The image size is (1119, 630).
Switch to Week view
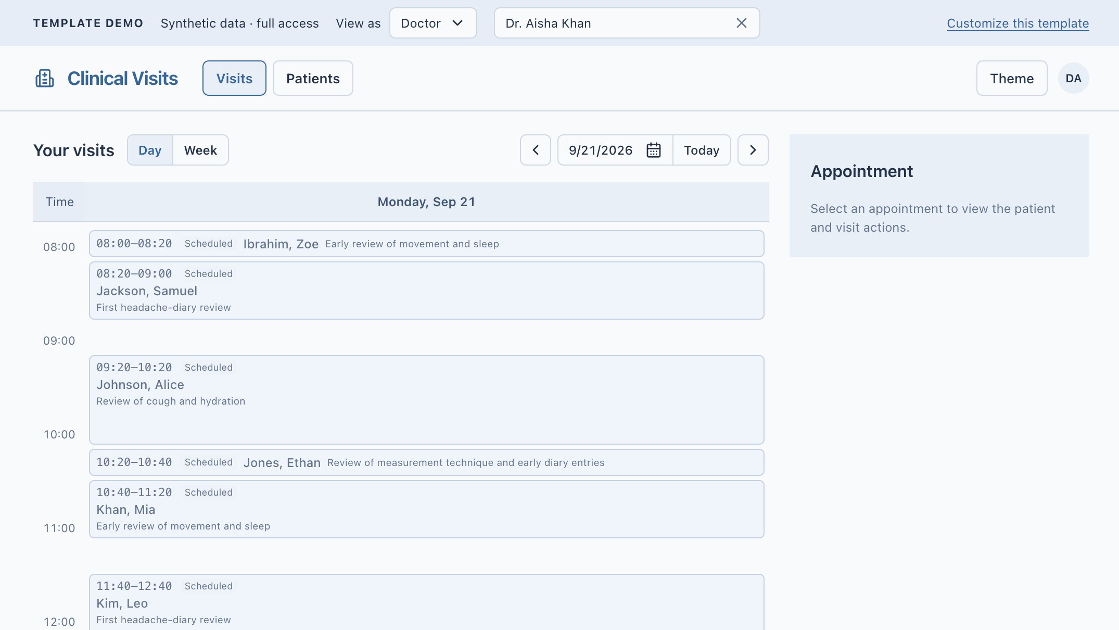200,150
